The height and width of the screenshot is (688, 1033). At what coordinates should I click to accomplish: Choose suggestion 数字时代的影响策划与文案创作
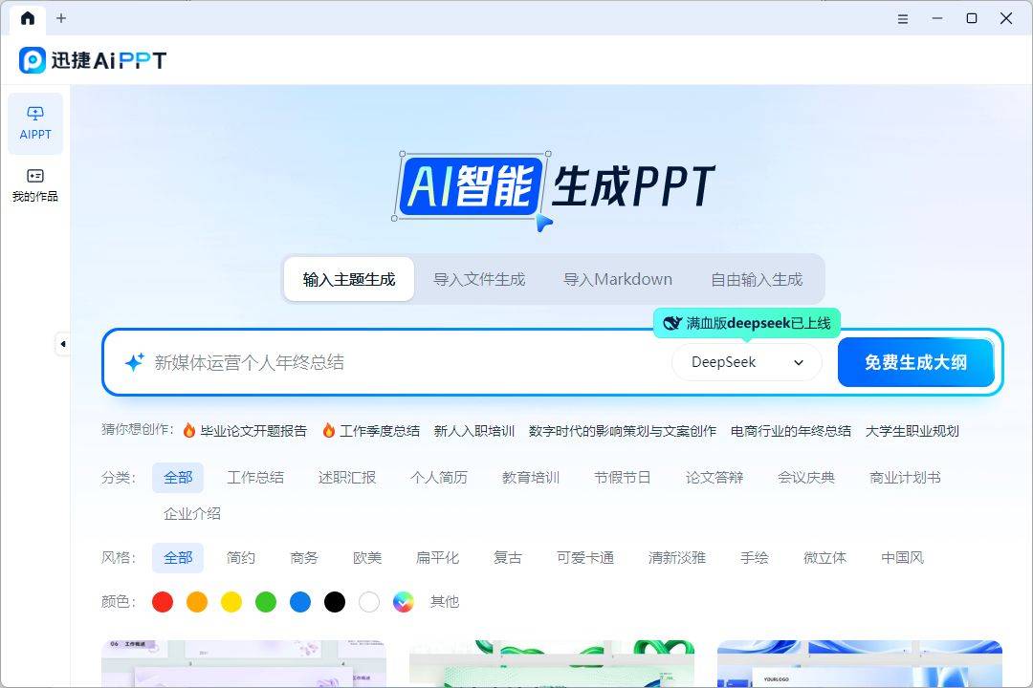pyautogui.click(x=623, y=431)
